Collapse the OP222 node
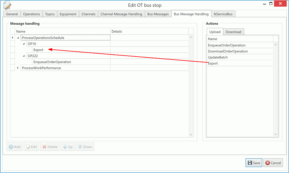 coord(24,56)
